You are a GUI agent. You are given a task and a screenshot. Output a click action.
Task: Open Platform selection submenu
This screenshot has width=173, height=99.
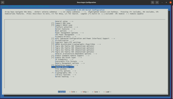67,27
